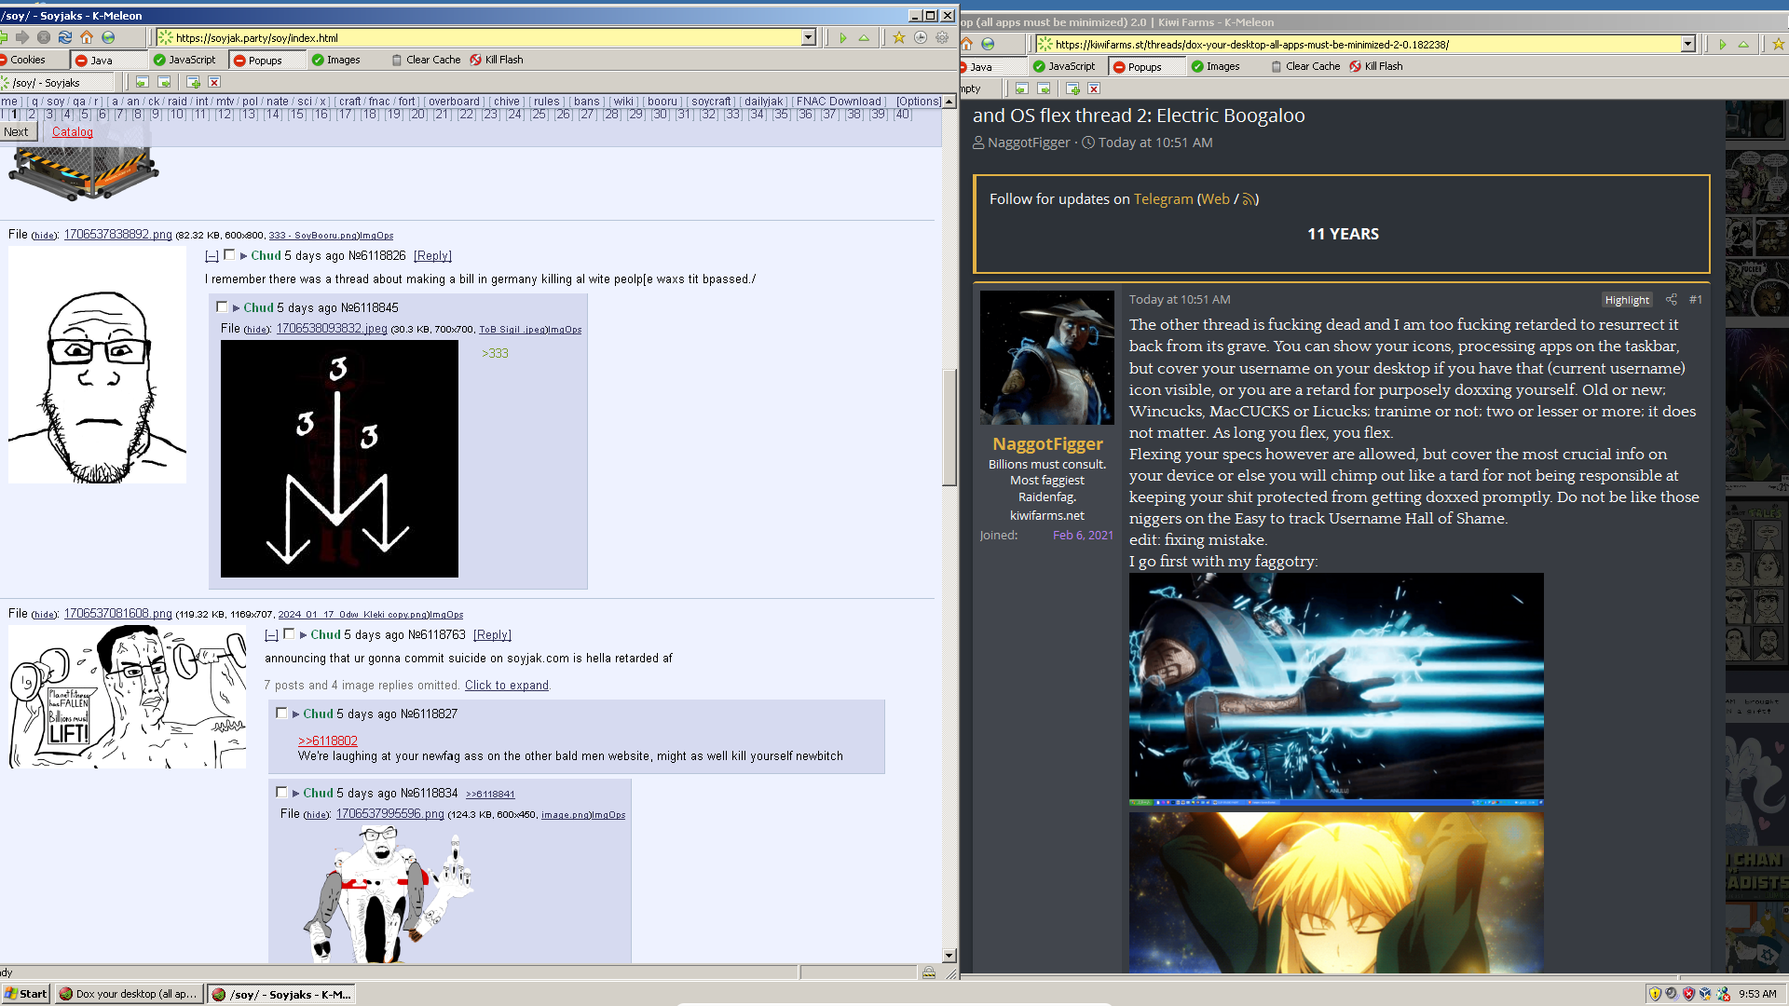Open [Options] on soyjak board nav
1789x1006 pixels.
click(x=919, y=102)
